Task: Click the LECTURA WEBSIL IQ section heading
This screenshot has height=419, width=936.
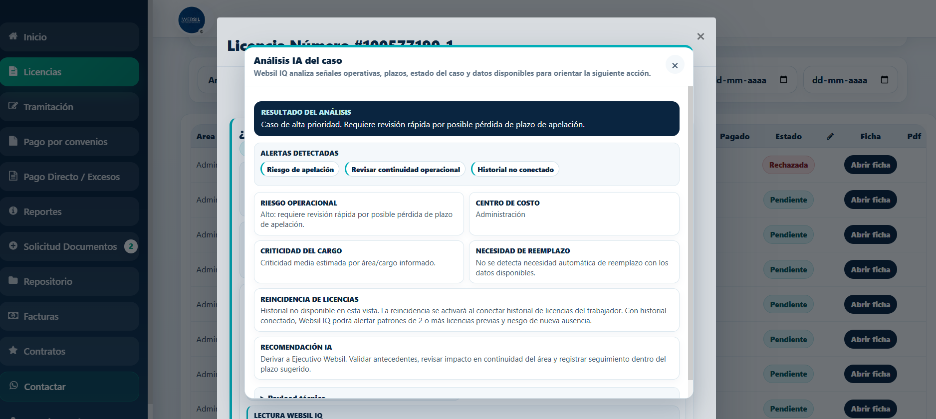Action: pyautogui.click(x=288, y=415)
